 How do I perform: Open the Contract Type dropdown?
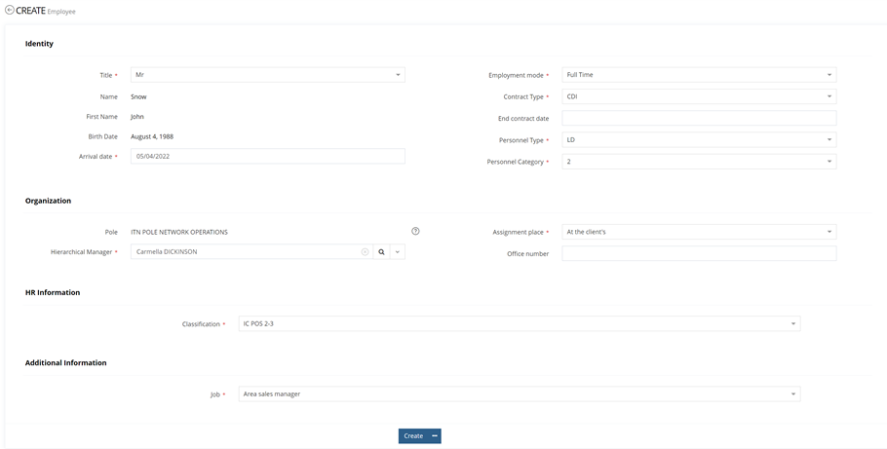click(x=829, y=96)
